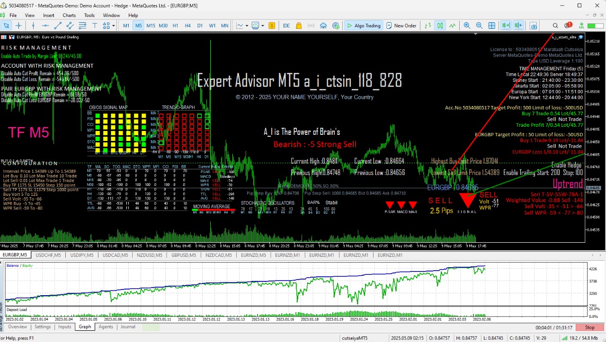
Task: Set timeframe to D1
Action: pos(200,26)
